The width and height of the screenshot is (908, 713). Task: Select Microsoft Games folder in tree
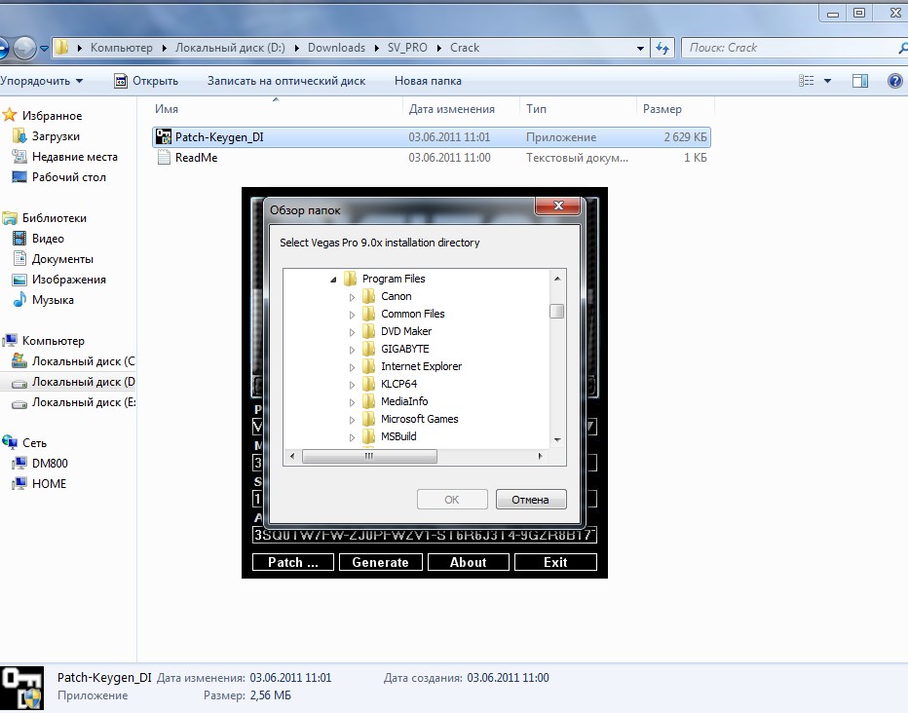pyautogui.click(x=419, y=419)
